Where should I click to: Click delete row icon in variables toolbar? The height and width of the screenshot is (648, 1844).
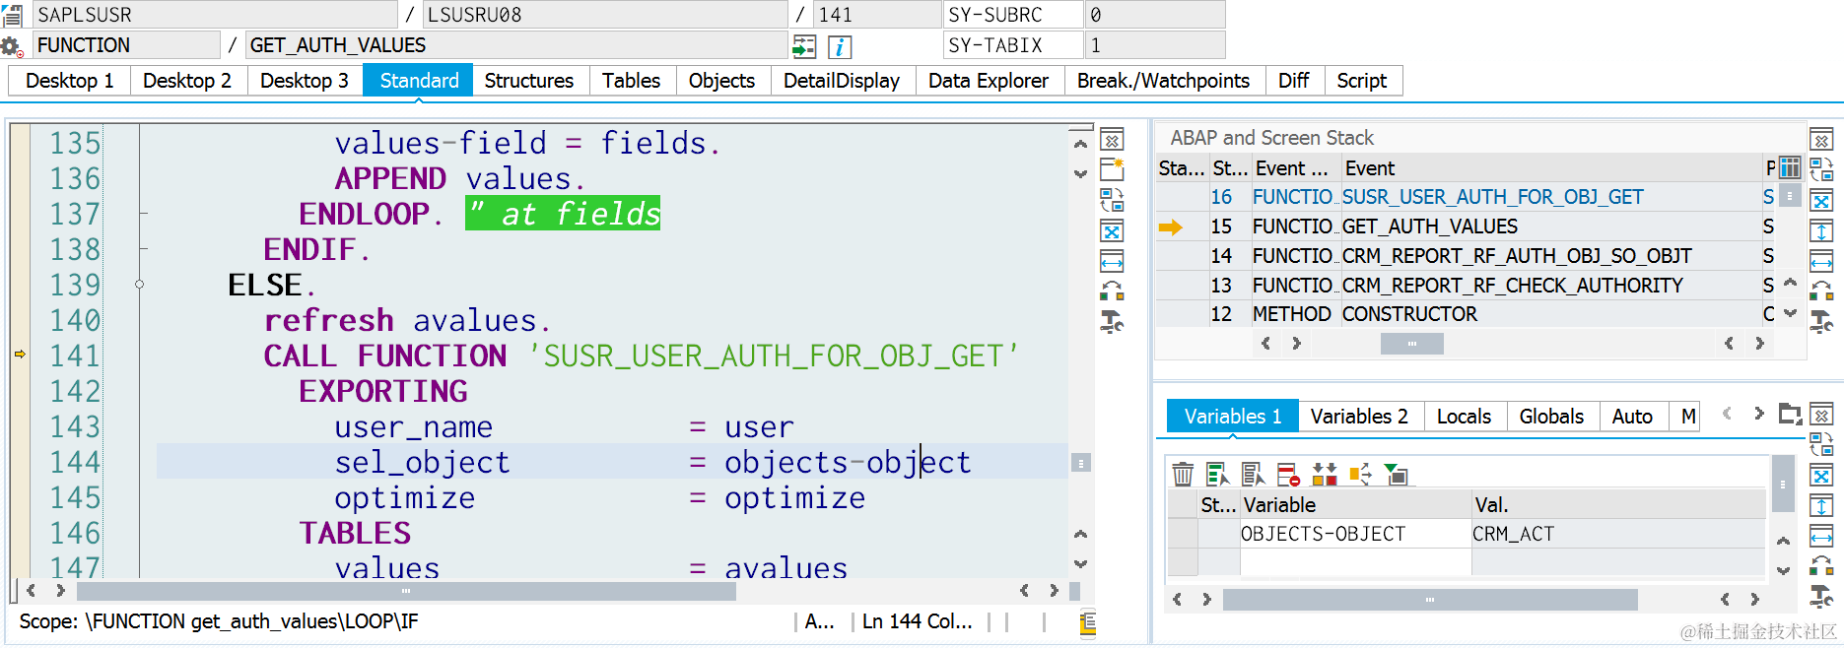pos(1288,475)
